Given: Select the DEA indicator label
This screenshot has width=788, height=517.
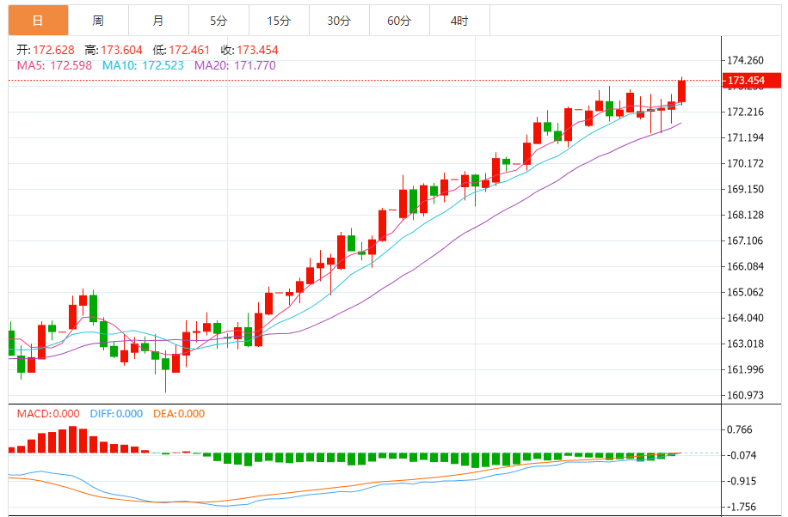Looking at the screenshot, I should tap(180, 414).
